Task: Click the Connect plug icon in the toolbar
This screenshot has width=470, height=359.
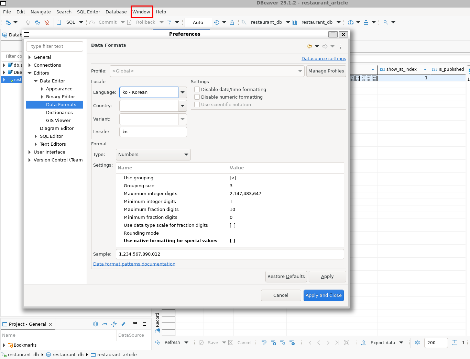Action: [28, 22]
